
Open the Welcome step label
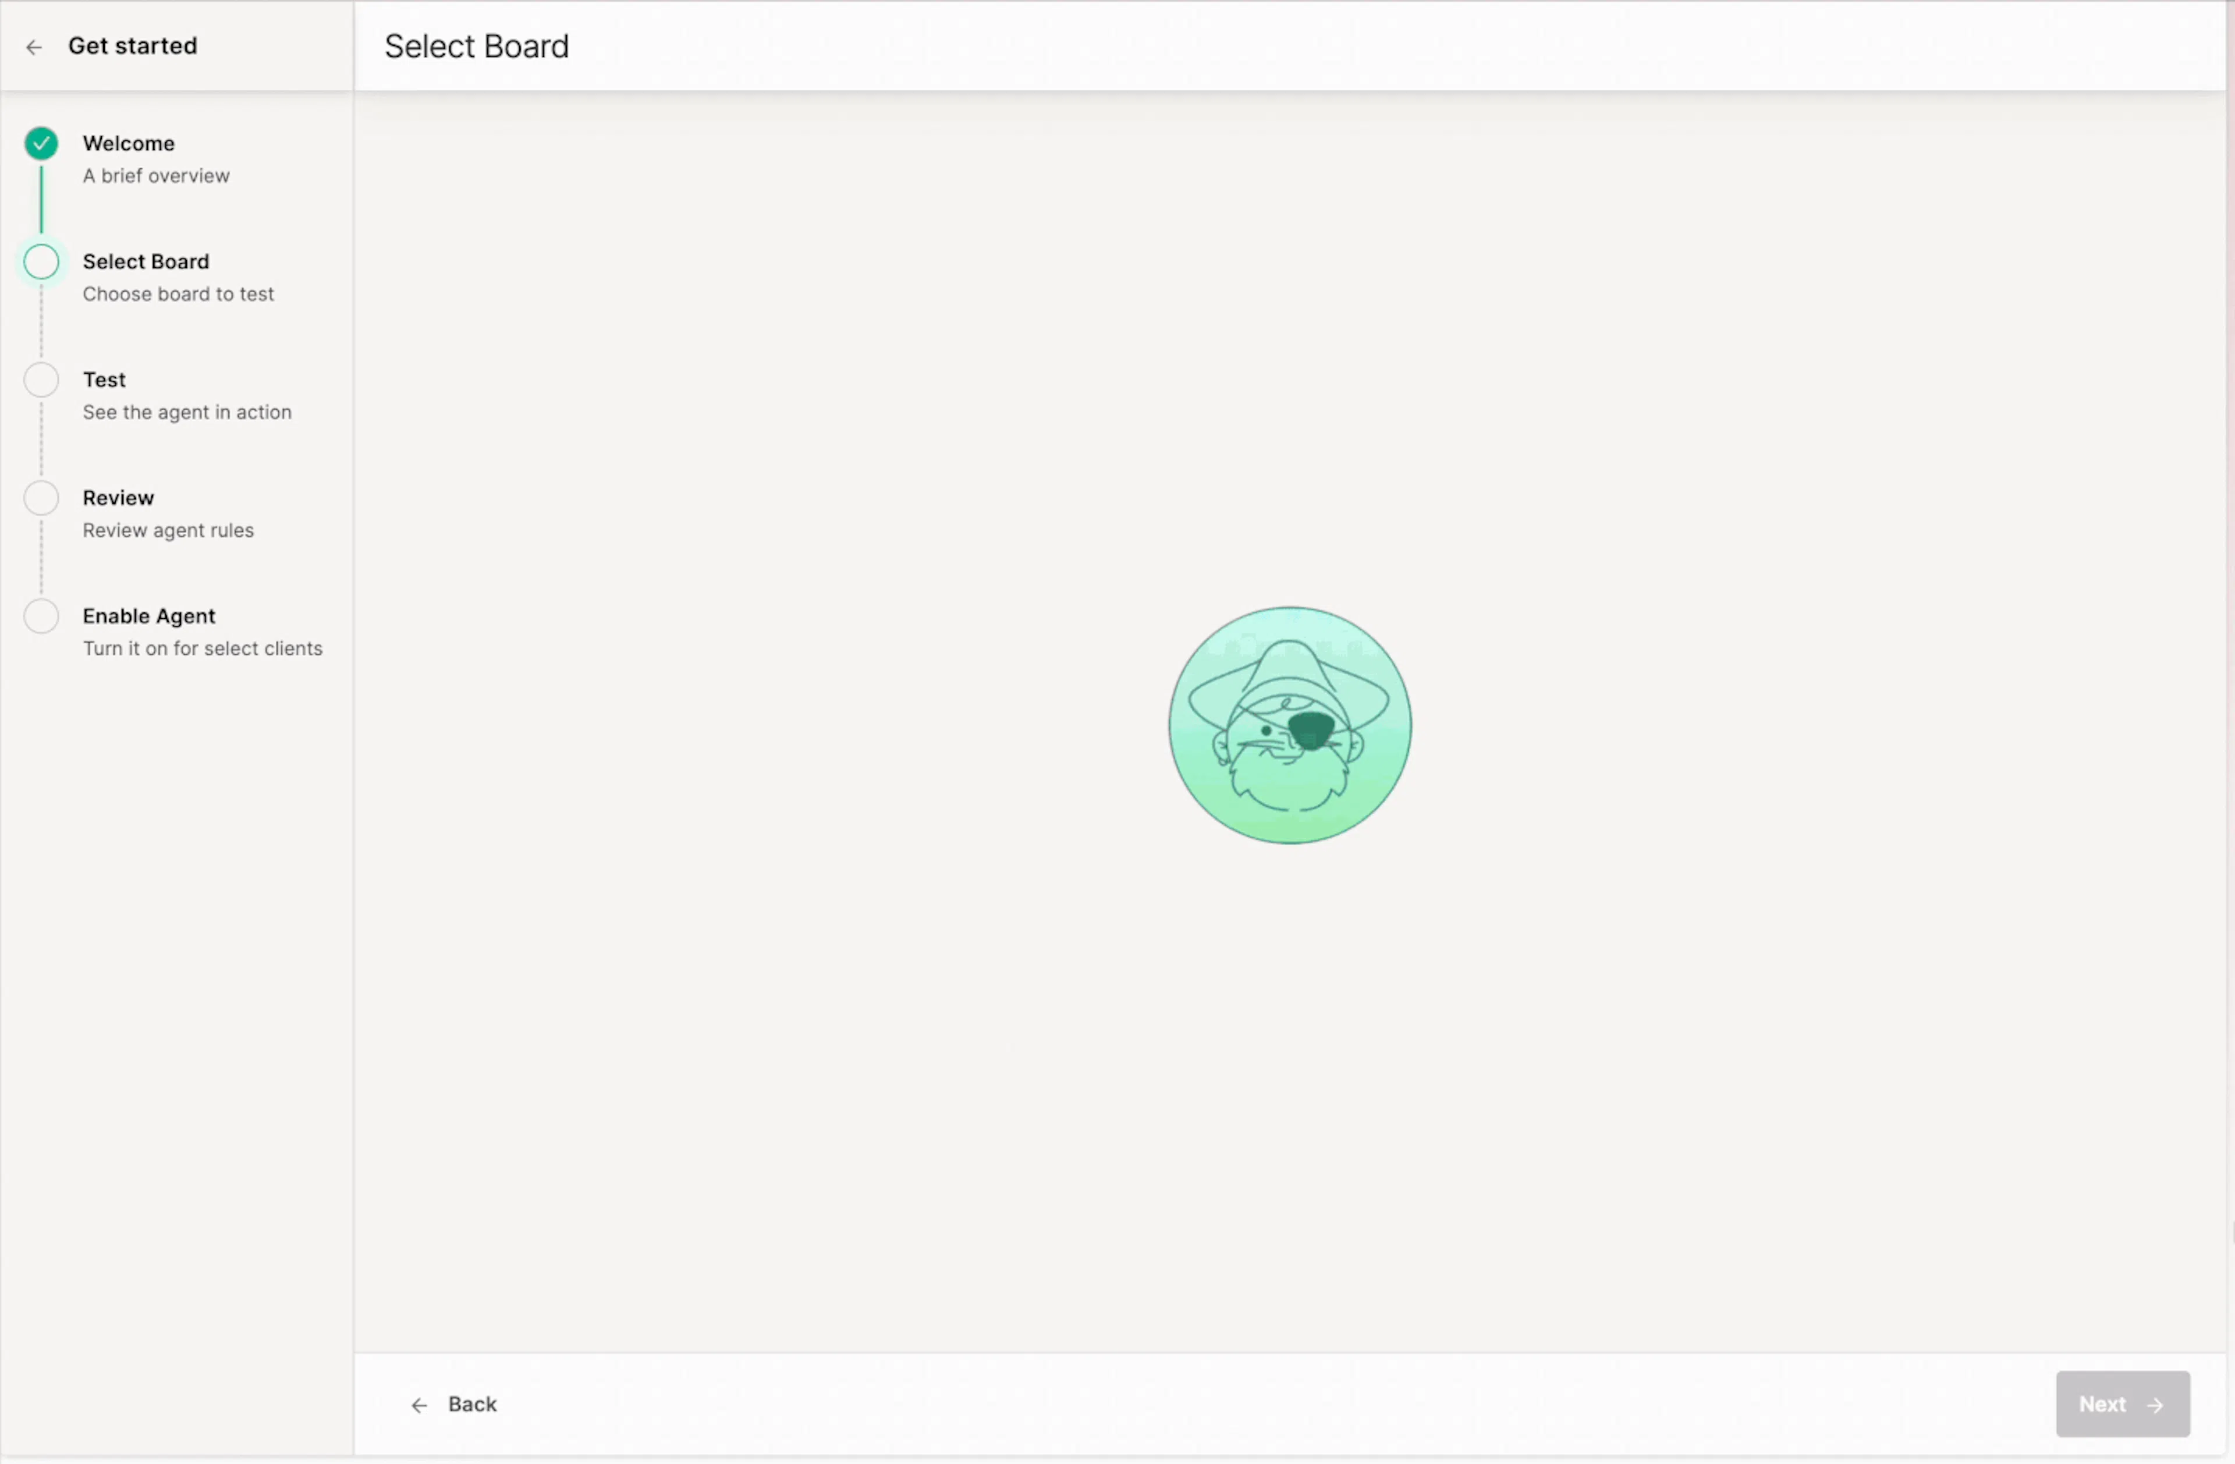tap(129, 144)
